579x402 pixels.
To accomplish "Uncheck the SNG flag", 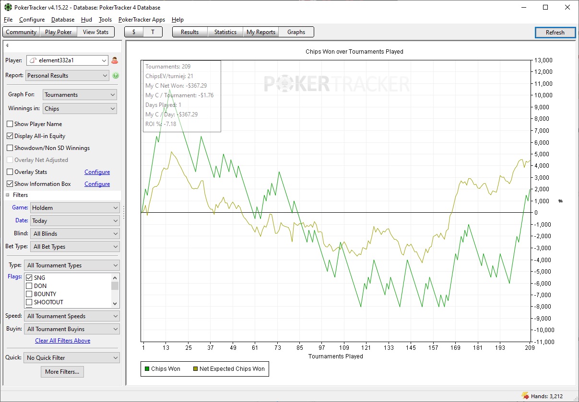I will [x=29, y=278].
